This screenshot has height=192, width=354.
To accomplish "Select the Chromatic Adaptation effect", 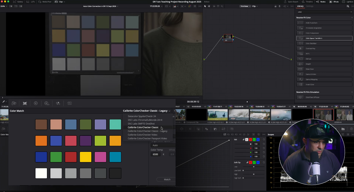I will 324,28.
